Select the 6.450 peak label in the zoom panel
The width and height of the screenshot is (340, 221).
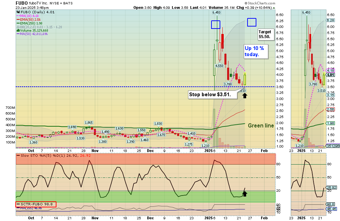[x=306, y=12]
